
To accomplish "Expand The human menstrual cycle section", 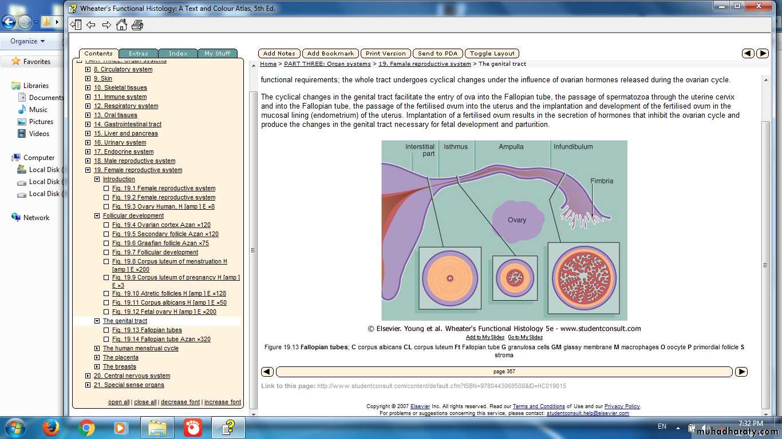I will click(97, 349).
